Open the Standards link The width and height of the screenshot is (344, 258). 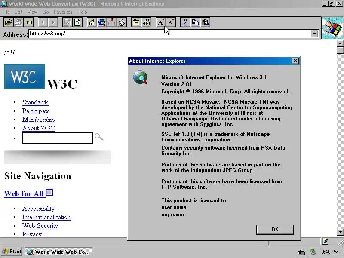(35, 102)
